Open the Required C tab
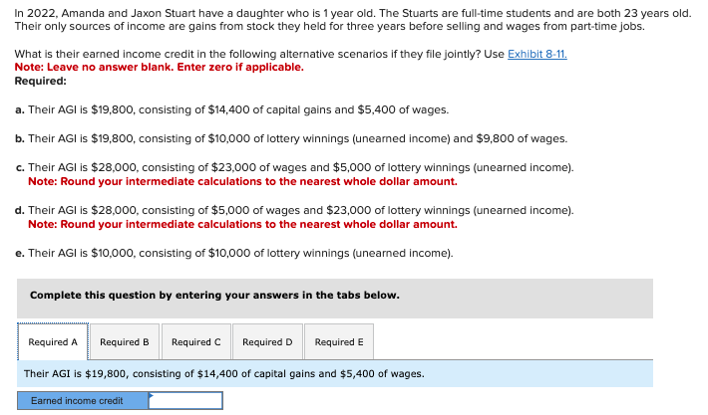Viewport: 708px width, 415px height. click(x=196, y=342)
